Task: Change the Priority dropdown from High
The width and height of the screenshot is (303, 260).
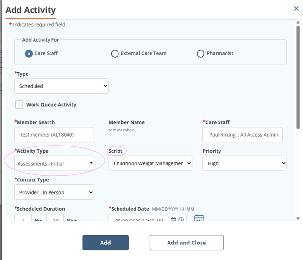Action: click(x=244, y=163)
